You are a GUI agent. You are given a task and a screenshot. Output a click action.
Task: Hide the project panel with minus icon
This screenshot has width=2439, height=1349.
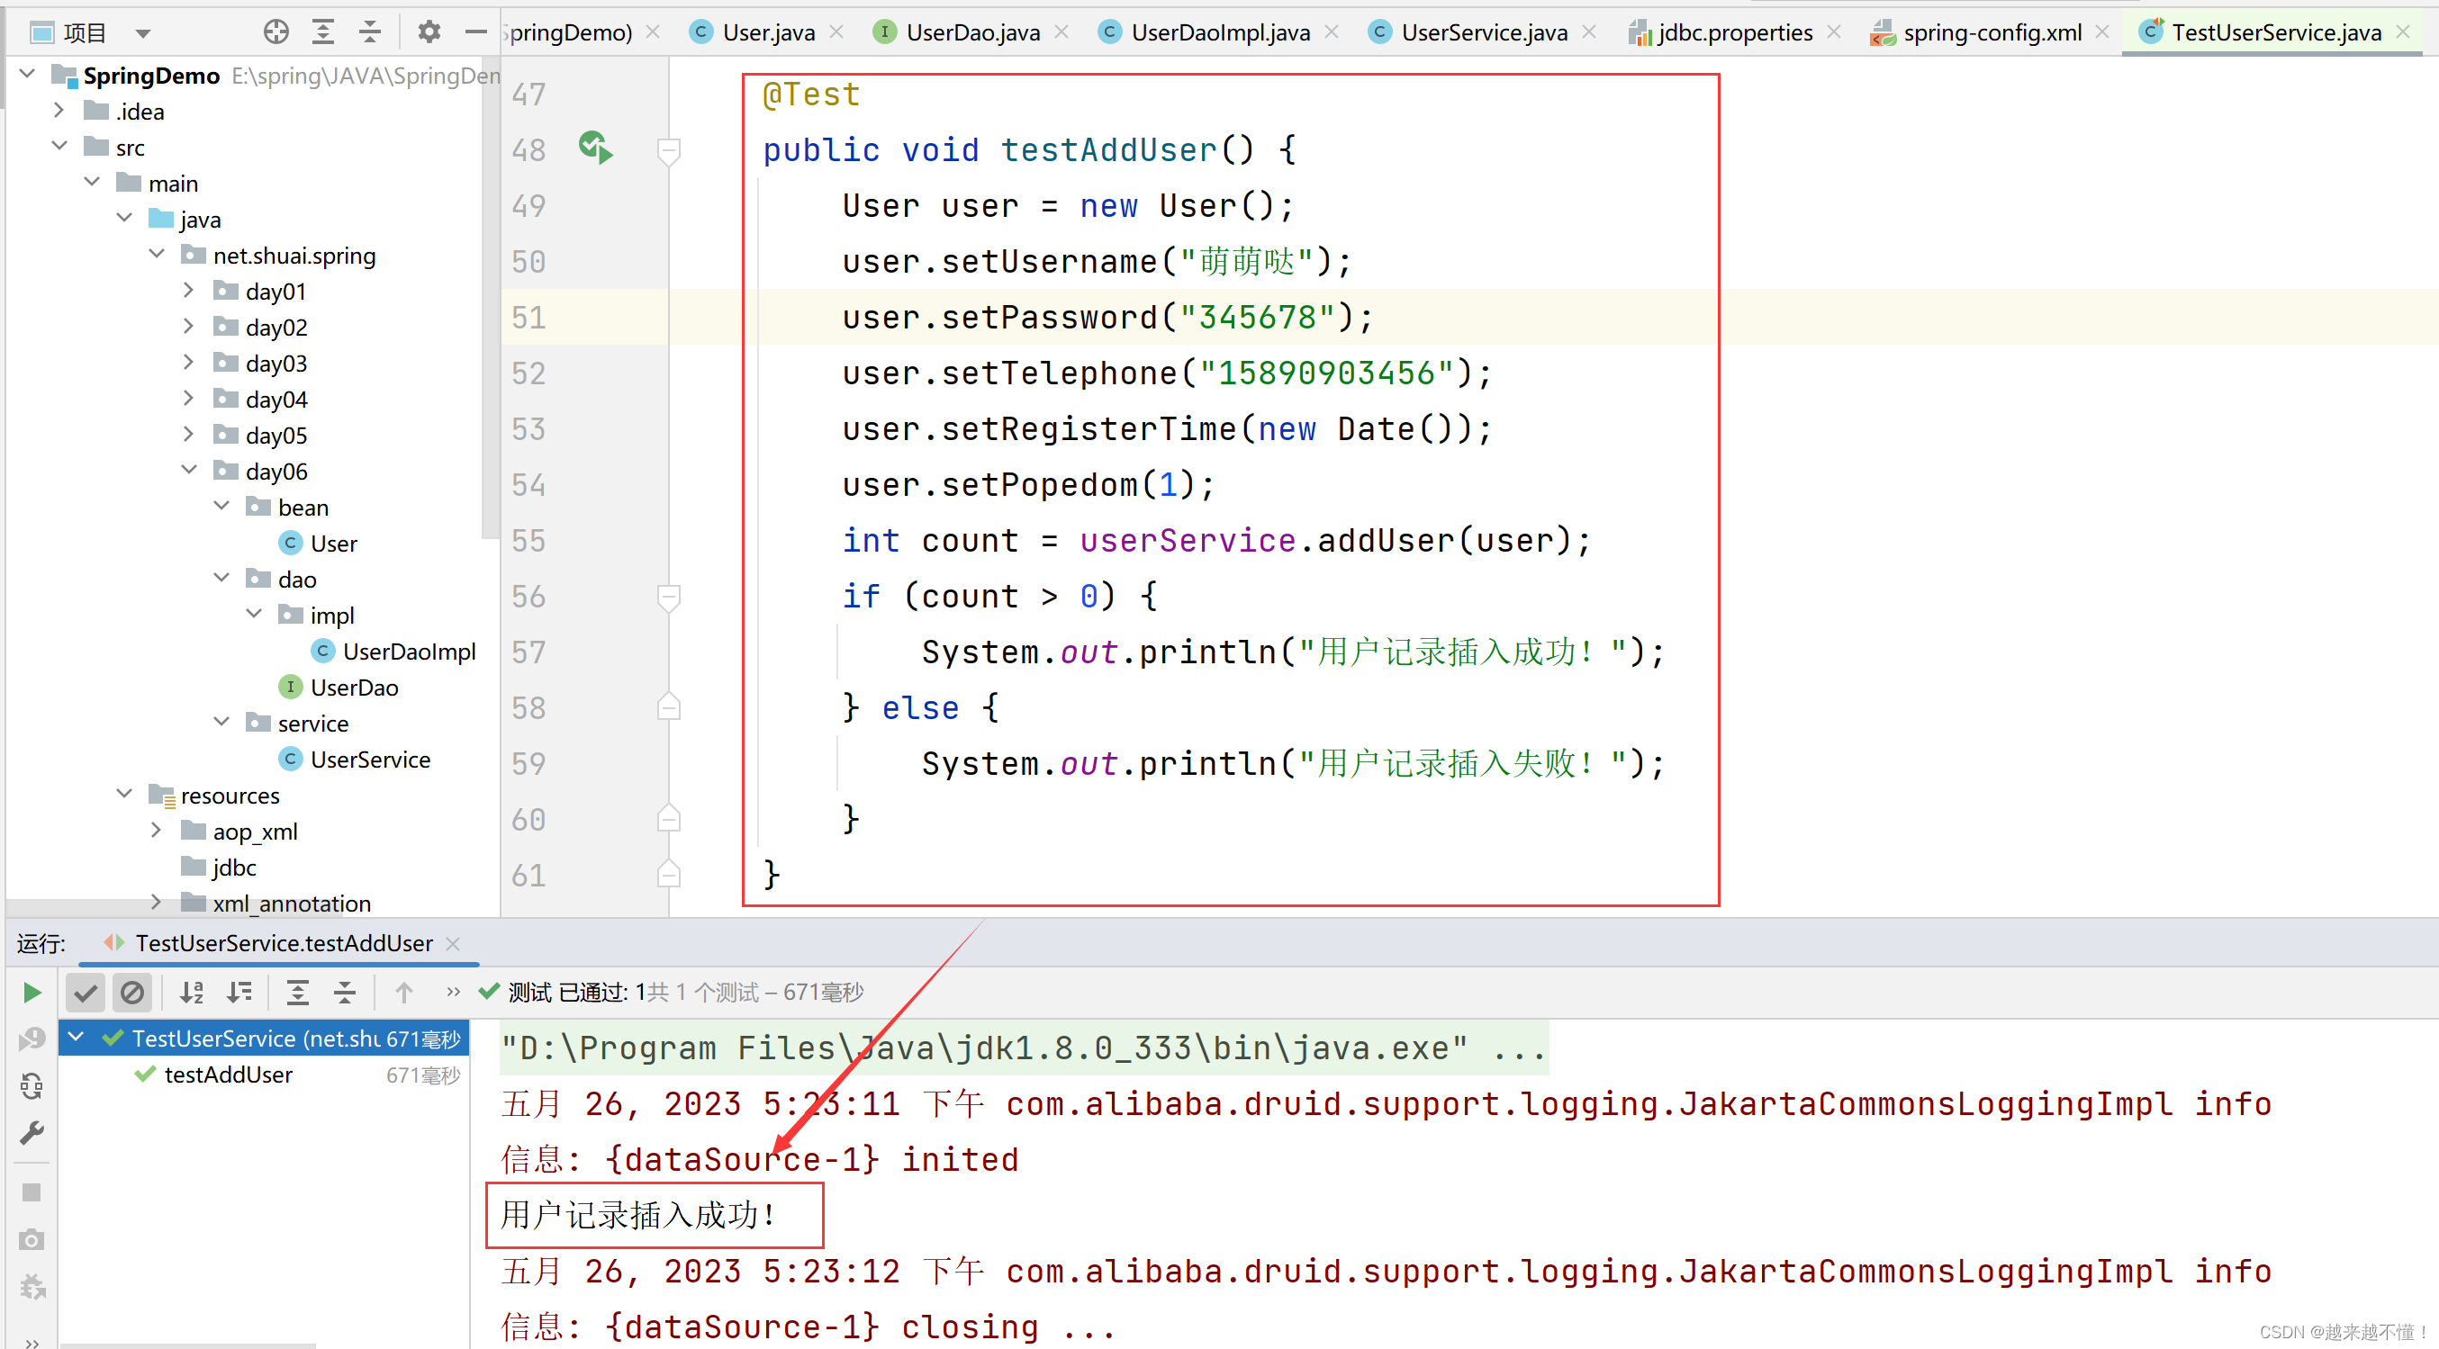point(476,32)
